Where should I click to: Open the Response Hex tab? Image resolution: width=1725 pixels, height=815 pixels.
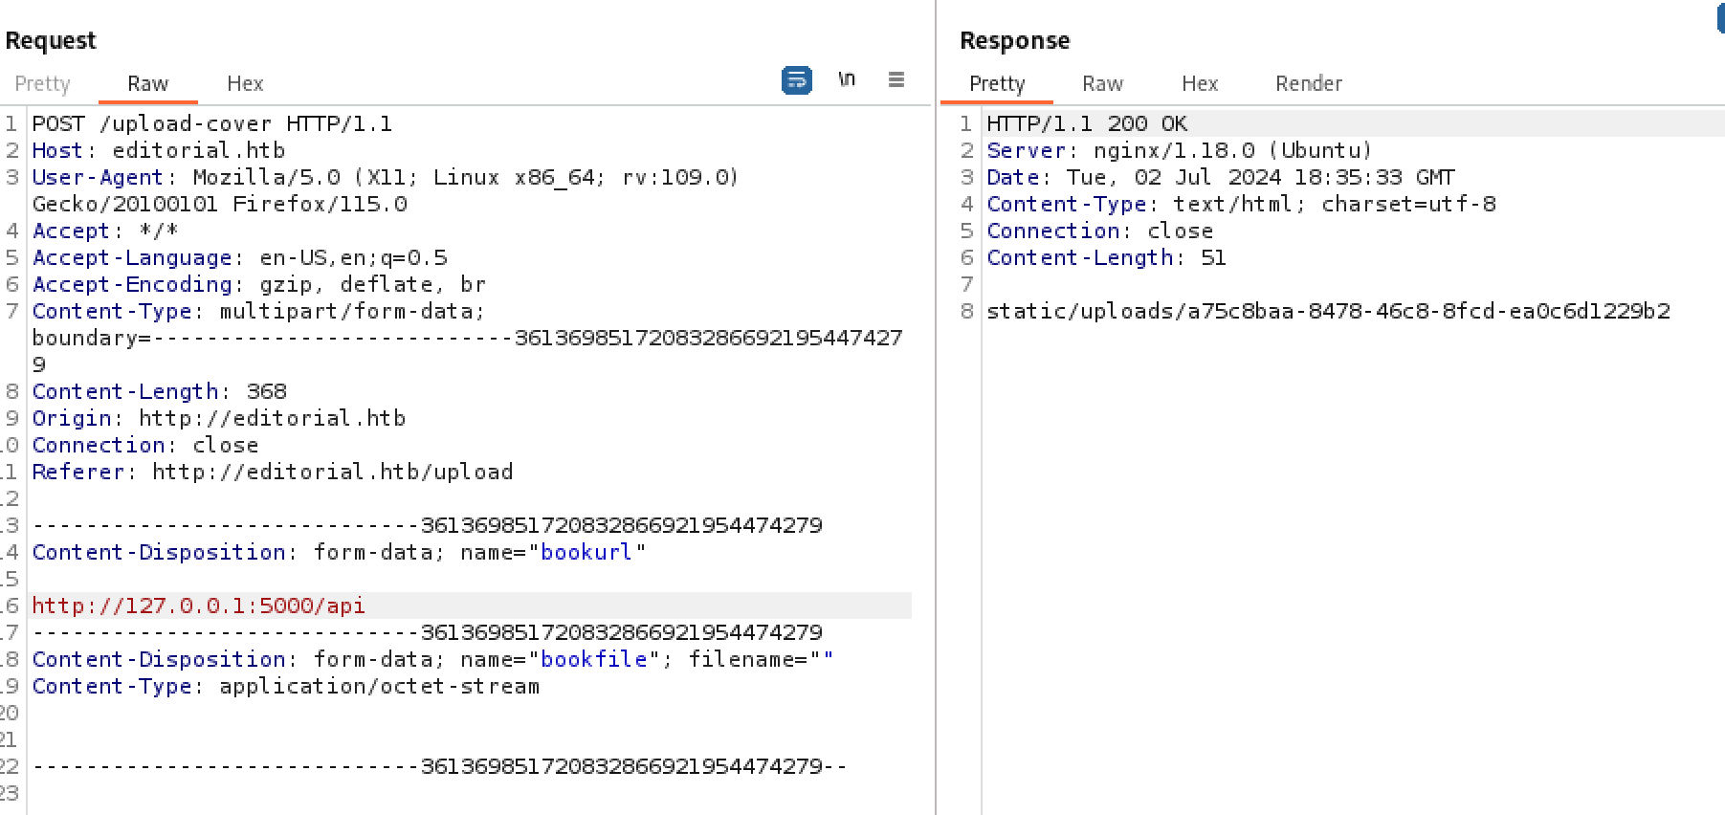(1200, 84)
